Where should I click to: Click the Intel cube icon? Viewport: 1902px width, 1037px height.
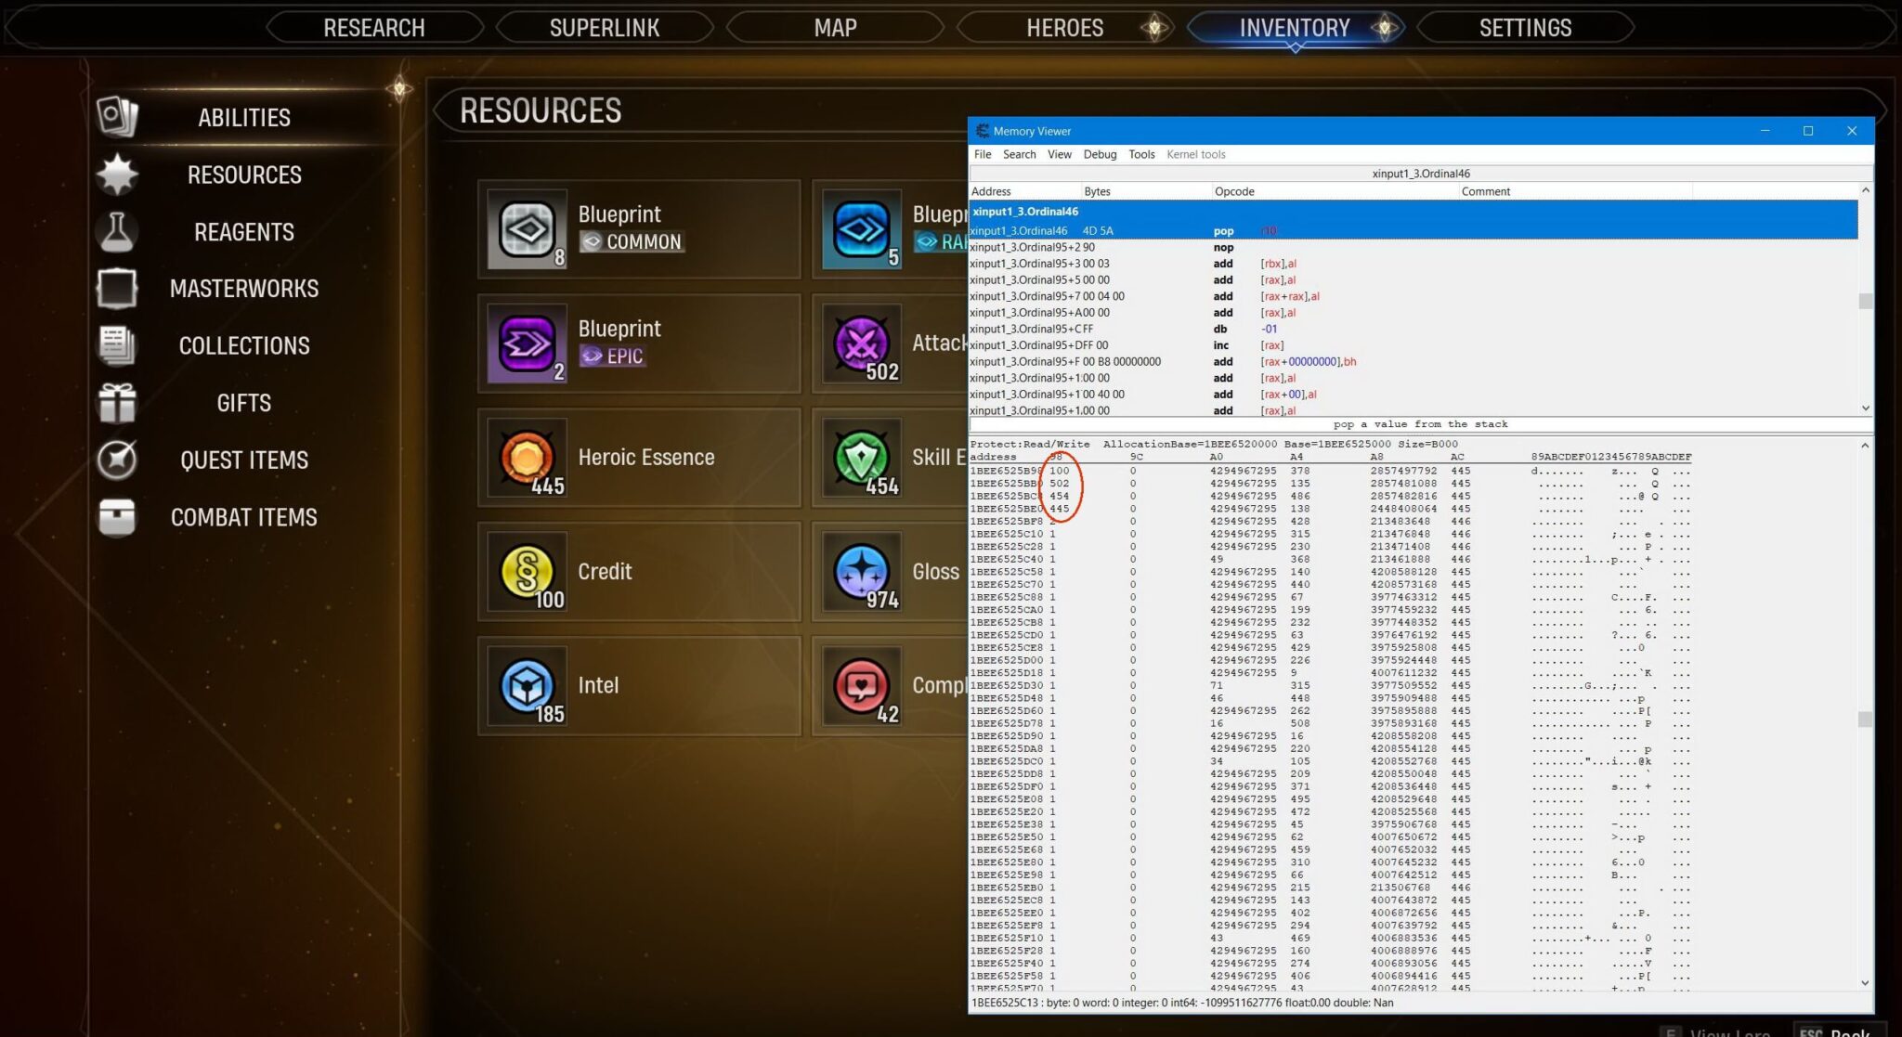coord(528,685)
